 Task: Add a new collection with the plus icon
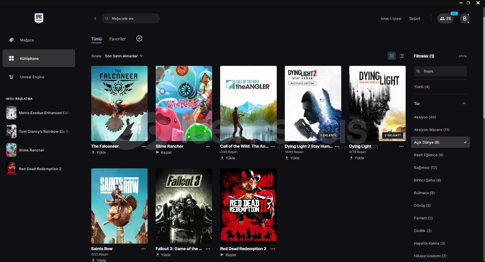(x=139, y=38)
